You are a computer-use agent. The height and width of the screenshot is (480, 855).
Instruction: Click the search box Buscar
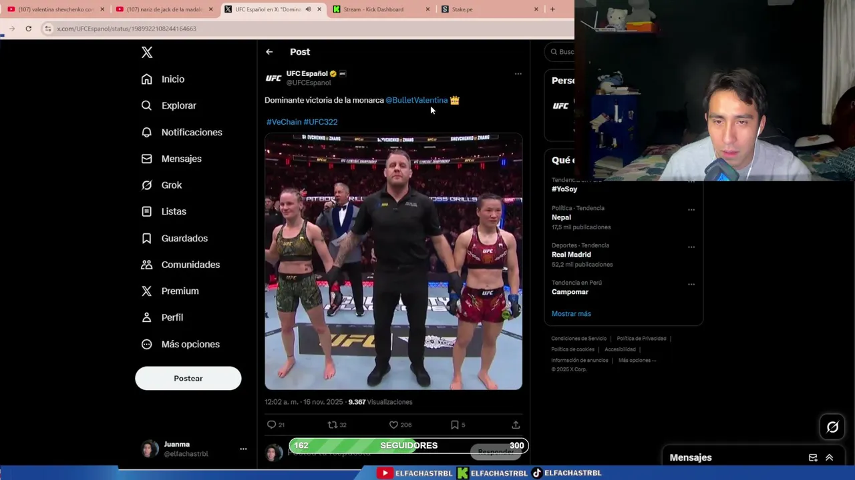coord(560,52)
